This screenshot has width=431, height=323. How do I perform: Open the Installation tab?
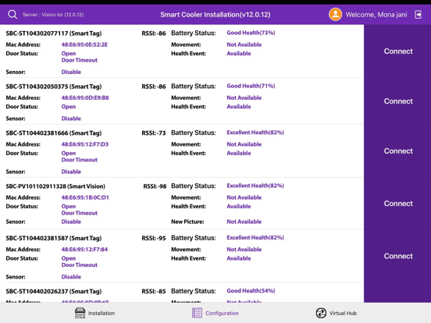click(94, 313)
